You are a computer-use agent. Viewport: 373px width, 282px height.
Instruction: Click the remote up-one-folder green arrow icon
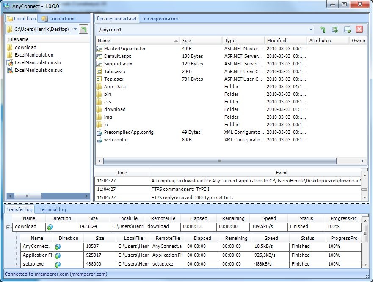[x=323, y=30]
